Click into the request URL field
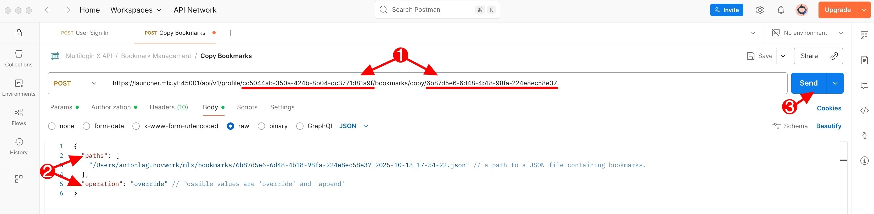The height and width of the screenshot is (214, 874). 446,83
